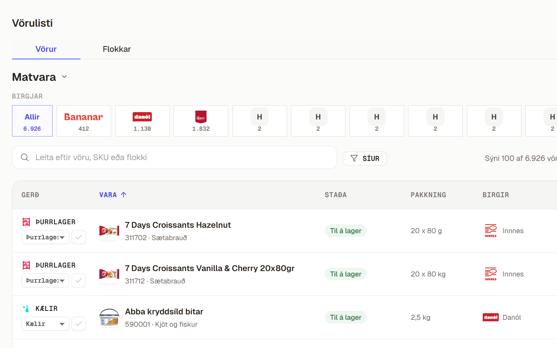
Task: Select the Allir 6.926 supplier card
Action: (32, 121)
